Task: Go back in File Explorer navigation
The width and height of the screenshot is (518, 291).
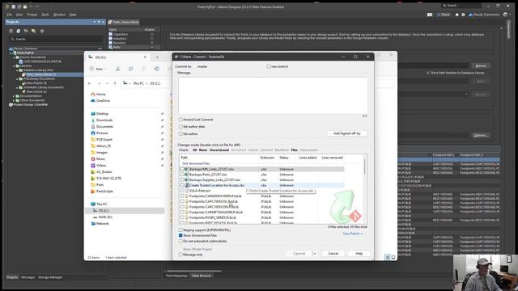Action: (90, 83)
